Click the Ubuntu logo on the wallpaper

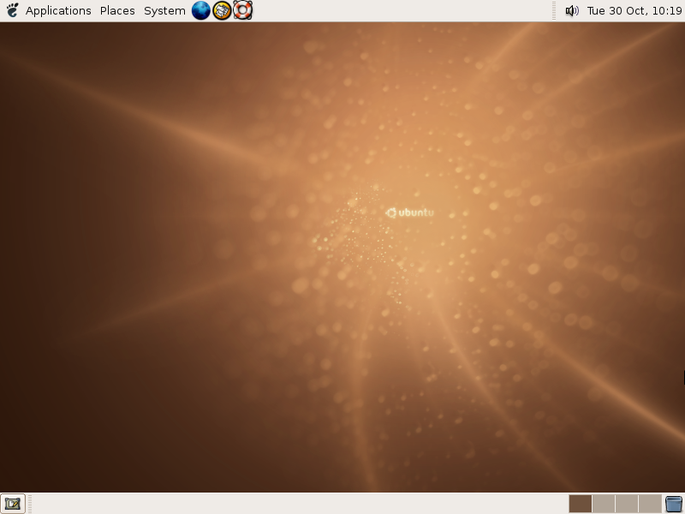point(409,212)
